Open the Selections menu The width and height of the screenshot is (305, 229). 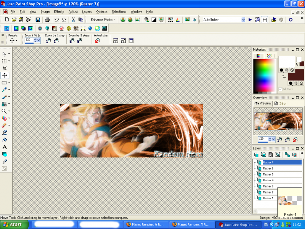click(119, 12)
